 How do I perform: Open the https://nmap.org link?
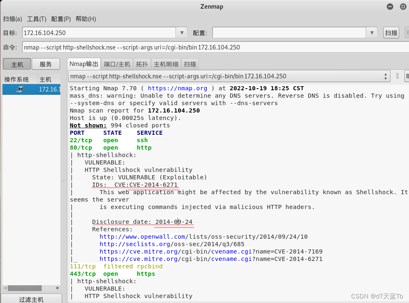click(177, 89)
